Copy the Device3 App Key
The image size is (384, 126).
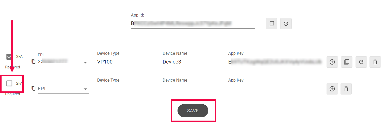(x=347, y=62)
